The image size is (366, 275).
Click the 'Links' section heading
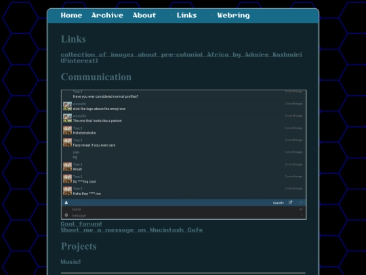click(73, 39)
